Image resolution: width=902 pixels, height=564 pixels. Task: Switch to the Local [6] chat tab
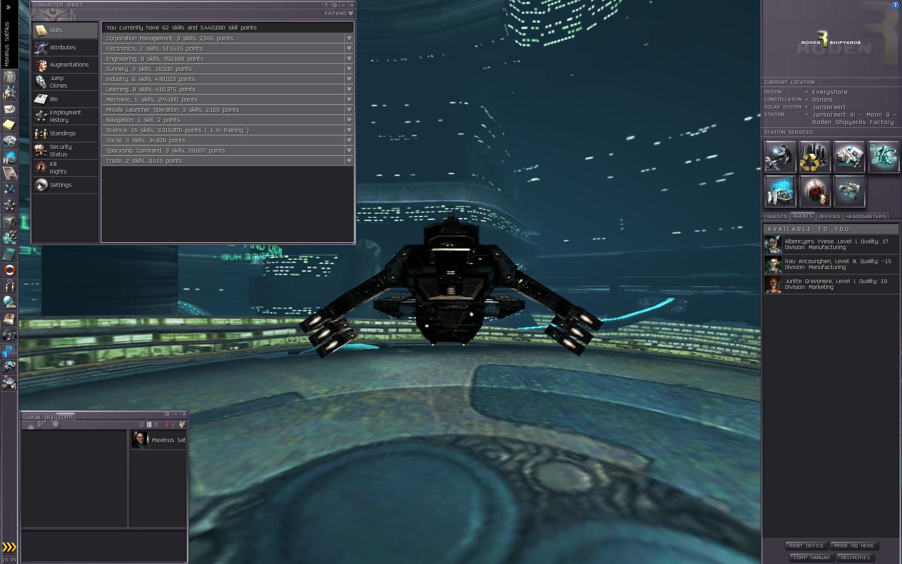click(x=39, y=417)
